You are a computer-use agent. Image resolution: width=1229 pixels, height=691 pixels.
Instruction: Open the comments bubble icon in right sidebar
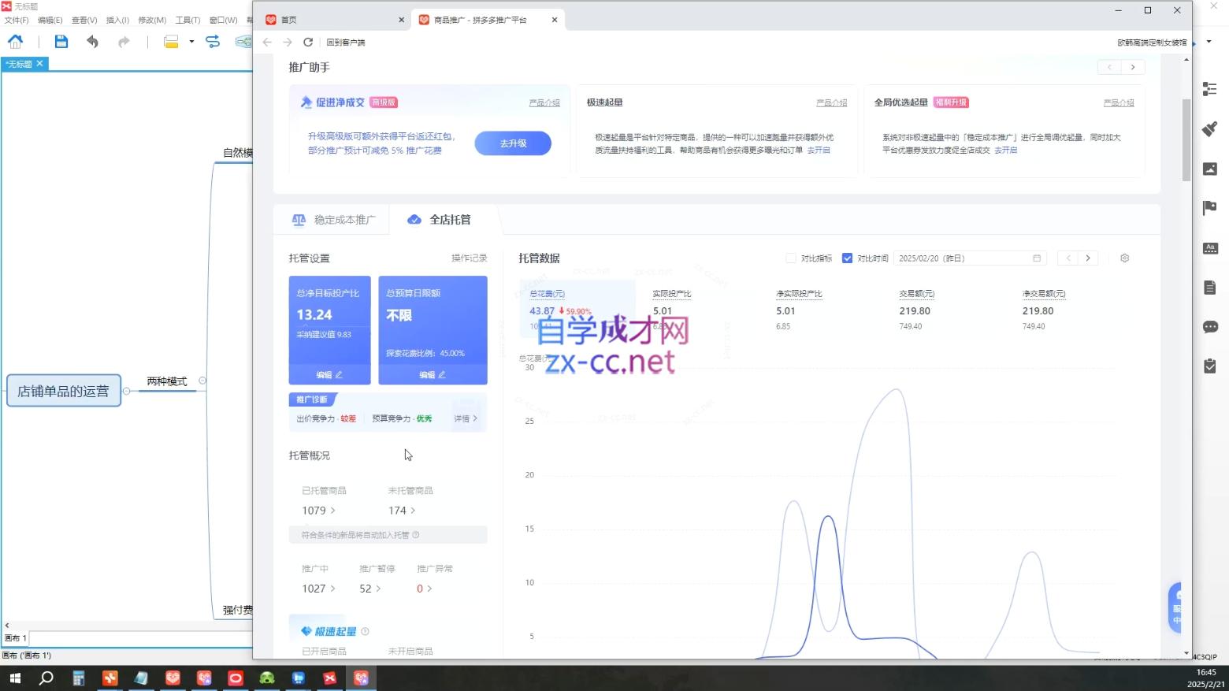pyautogui.click(x=1210, y=326)
